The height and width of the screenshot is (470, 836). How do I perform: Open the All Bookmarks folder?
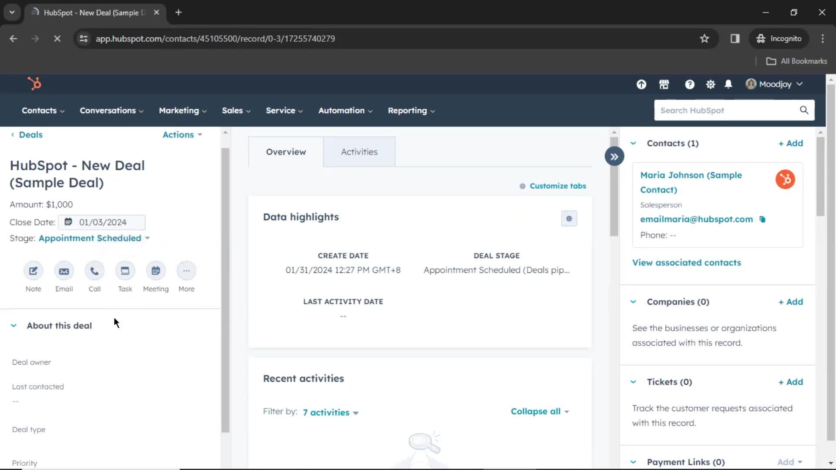pos(796,61)
